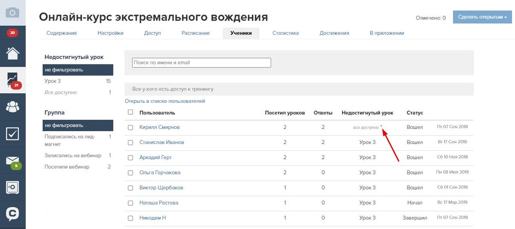Open the users group sidebar icon
The image size is (515, 229).
pyautogui.click(x=12, y=107)
